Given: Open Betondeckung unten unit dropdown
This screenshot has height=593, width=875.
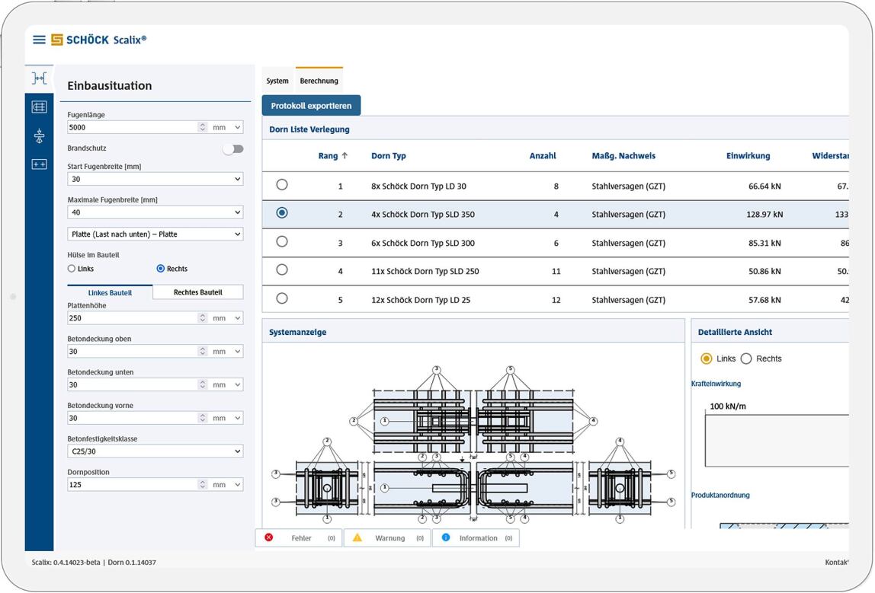Looking at the screenshot, I should [226, 384].
